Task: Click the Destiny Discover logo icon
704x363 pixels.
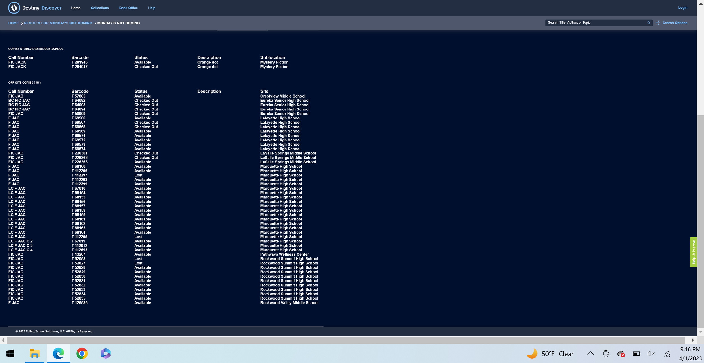Action: coord(14,8)
